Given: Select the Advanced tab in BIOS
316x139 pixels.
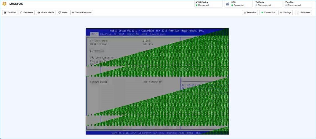Looking at the screenshot, I should [x=106, y=34].
